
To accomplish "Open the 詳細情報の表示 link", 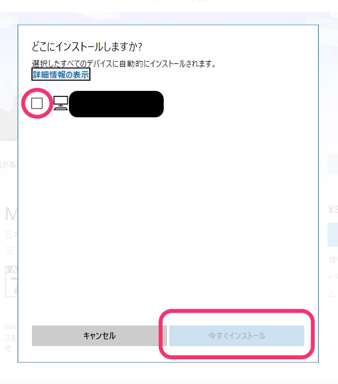I will [61, 74].
